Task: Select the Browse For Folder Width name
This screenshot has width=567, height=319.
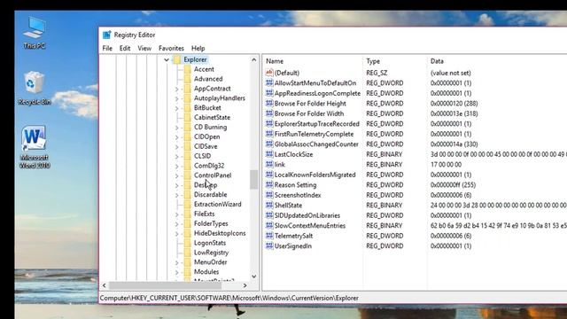Action: (x=309, y=113)
